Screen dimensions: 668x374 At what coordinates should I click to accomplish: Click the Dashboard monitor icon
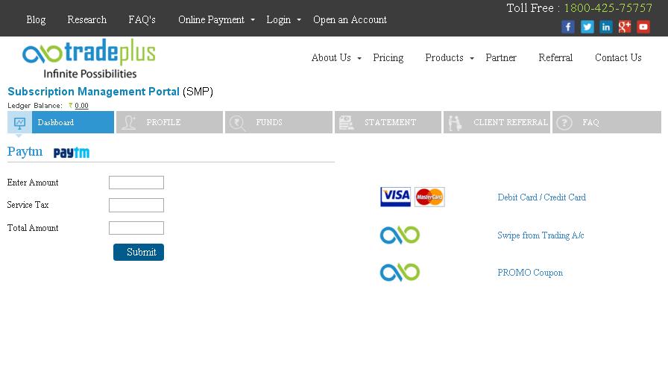tap(19, 123)
